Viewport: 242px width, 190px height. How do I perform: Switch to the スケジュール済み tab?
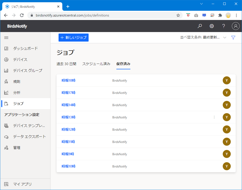(x=96, y=64)
